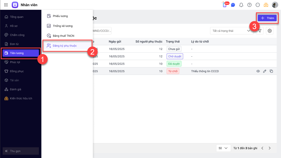281x158 pixels.
Task: Click the 'Thêm' add button
Action: pos(267,18)
